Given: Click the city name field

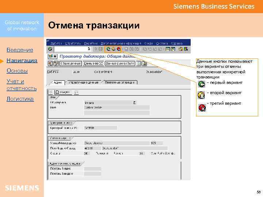Looking at the screenshot, I should coord(134,148).
